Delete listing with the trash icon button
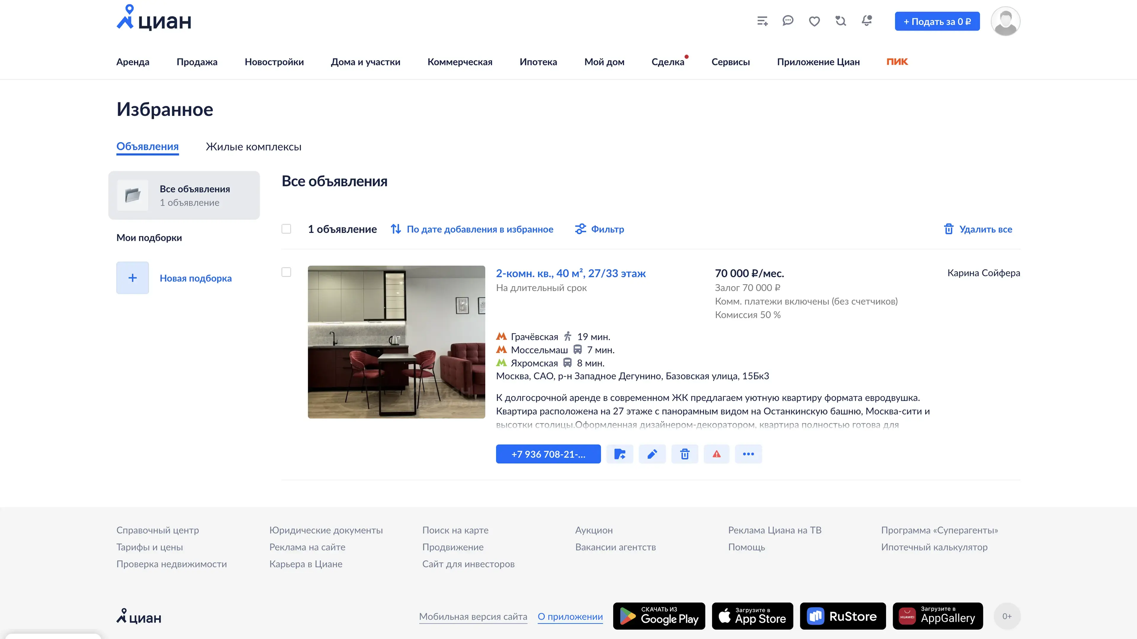Image resolution: width=1137 pixels, height=639 pixels. [x=685, y=454]
